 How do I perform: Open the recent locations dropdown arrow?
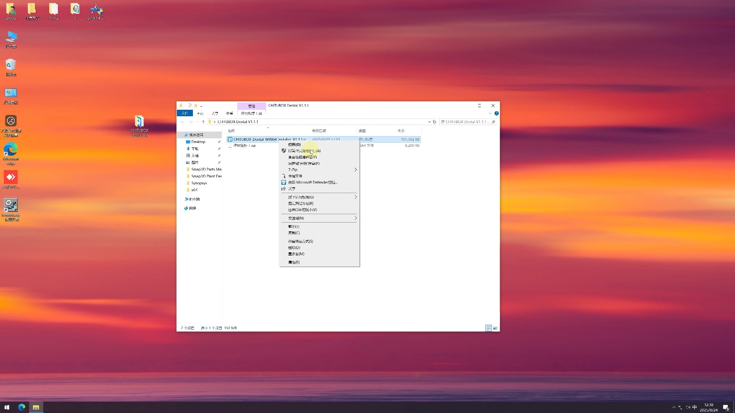pyautogui.click(x=197, y=122)
